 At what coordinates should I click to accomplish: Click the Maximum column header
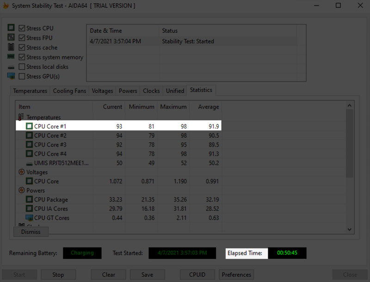tap(173, 107)
